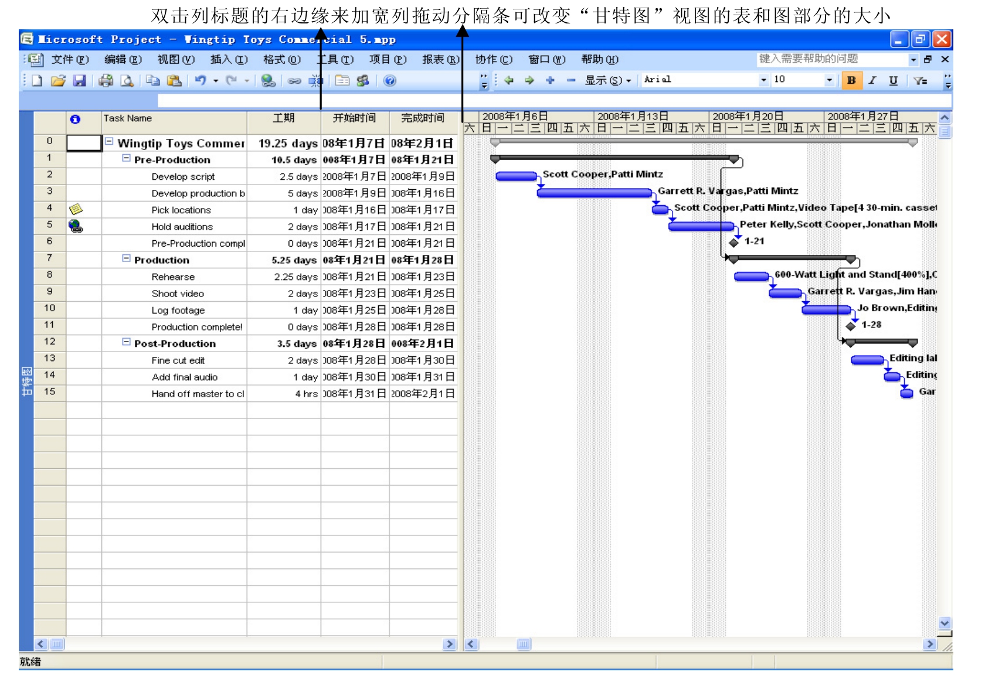Image resolution: width=985 pixels, height=675 pixels.
Task: Insert hyperlink with globe icon
Action: (268, 81)
